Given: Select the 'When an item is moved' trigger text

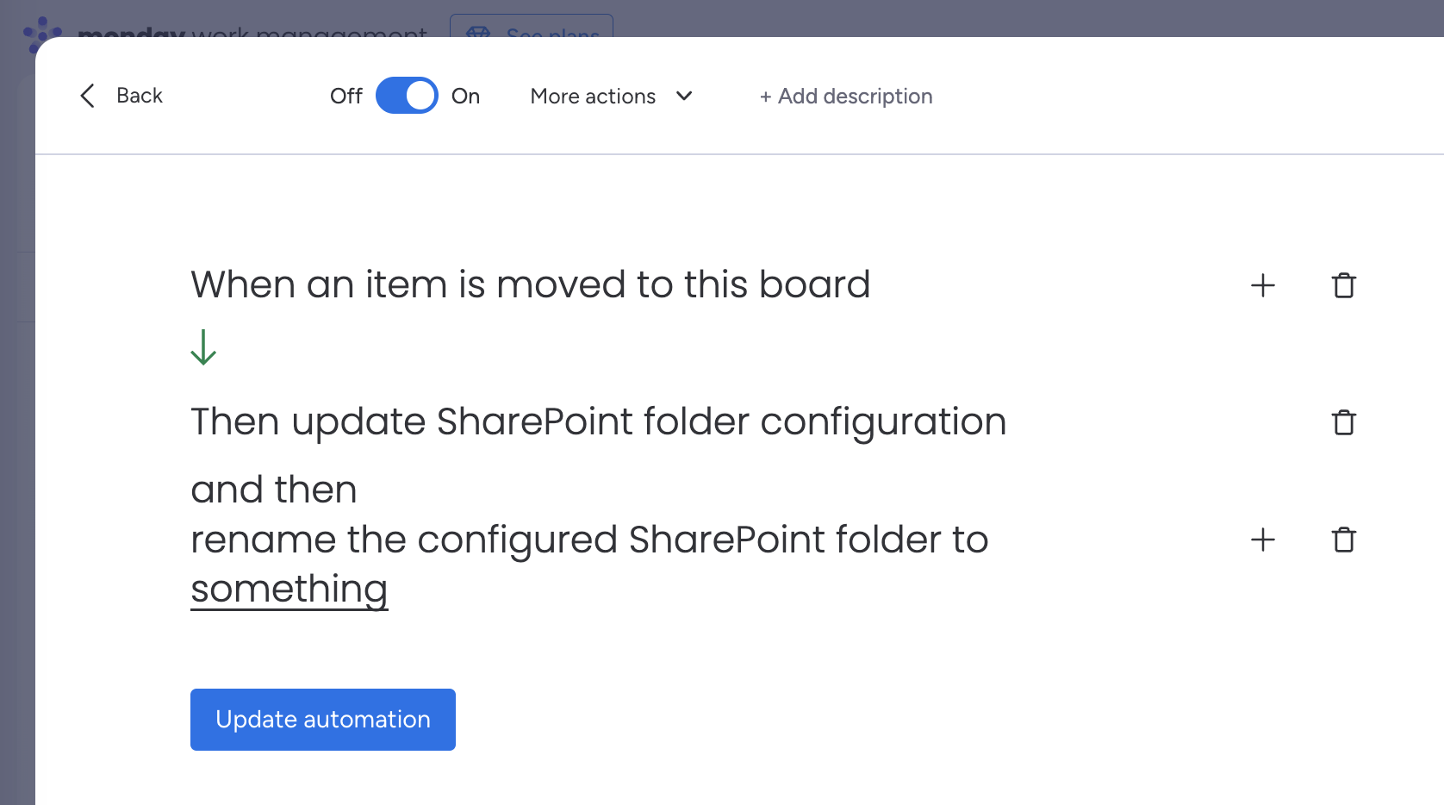Looking at the screenshot, I should pyautogui.click(x=530, y=284).
